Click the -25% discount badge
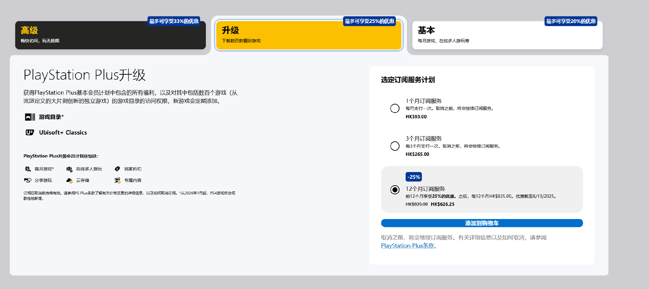Screen dimensions: 649x289 click(x=413, y=177)
